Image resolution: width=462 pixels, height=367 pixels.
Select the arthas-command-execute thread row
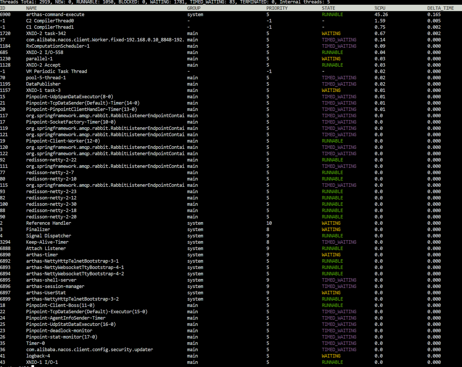tap(231, 14)
